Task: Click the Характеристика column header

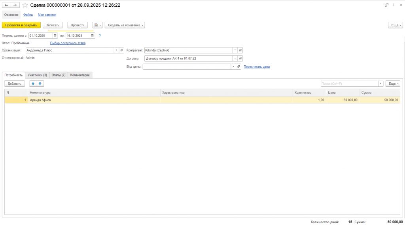Action: pyautogui.click(x=227, y=93)
